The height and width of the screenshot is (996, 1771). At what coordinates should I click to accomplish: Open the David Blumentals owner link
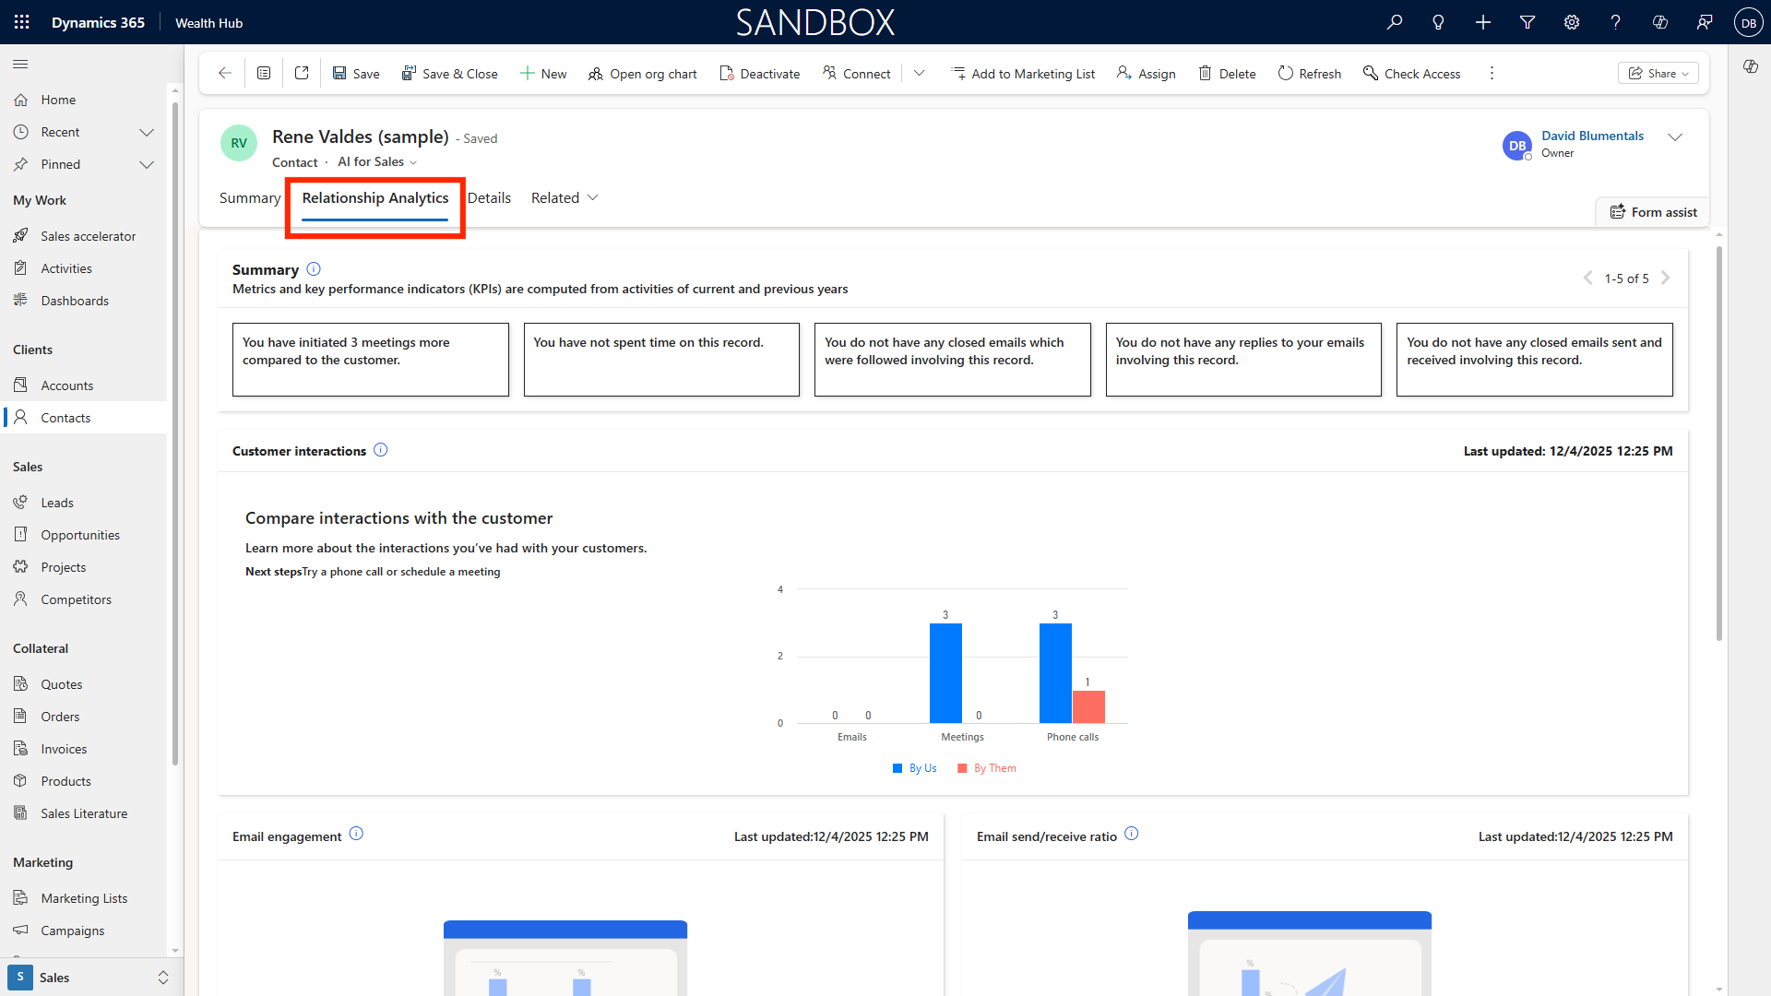click(1592, 136)
